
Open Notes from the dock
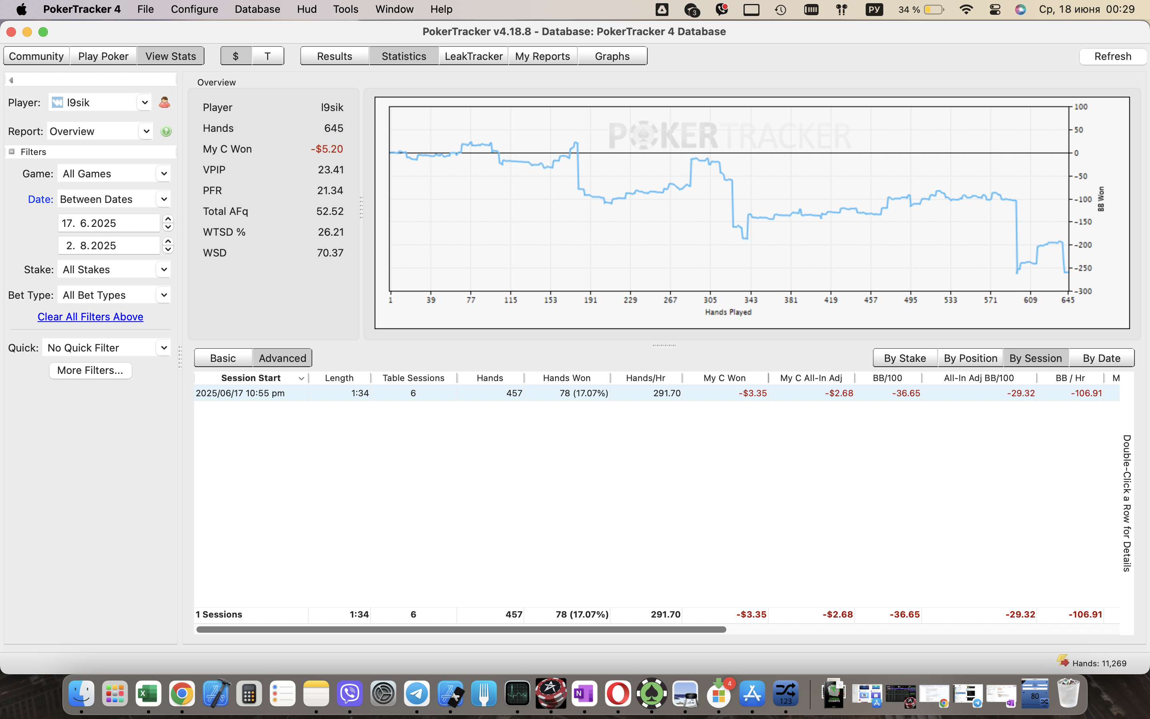(317, 694)
